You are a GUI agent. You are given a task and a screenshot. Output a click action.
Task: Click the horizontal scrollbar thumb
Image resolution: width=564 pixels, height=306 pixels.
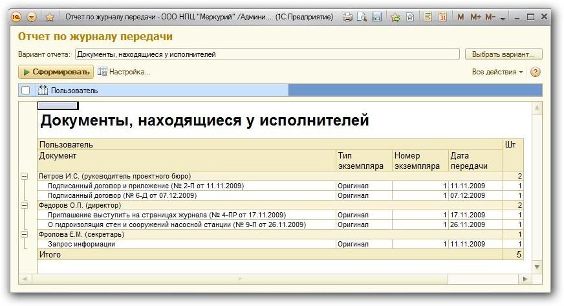[240, 279]
